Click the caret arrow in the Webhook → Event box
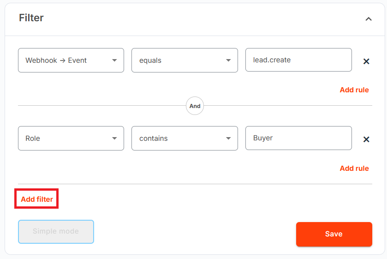The image size is (387, 259). [114, 60]
